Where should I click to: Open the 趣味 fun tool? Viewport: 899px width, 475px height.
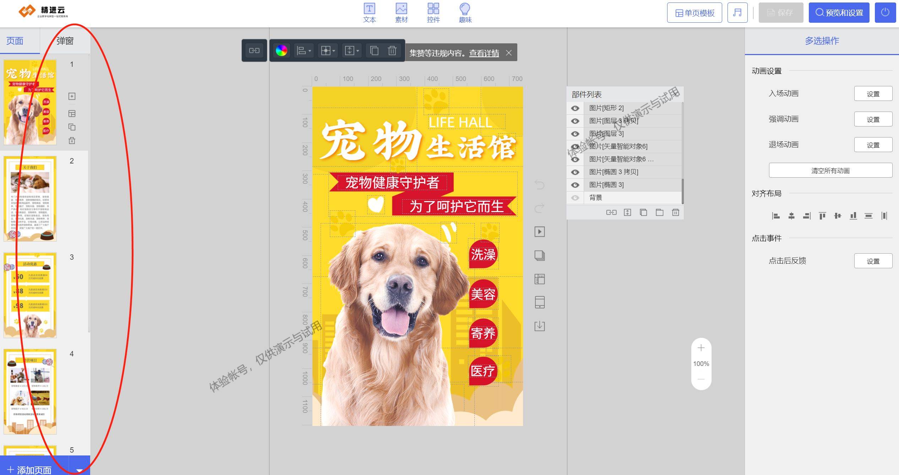pyautogui.click(x=465, y=13)
